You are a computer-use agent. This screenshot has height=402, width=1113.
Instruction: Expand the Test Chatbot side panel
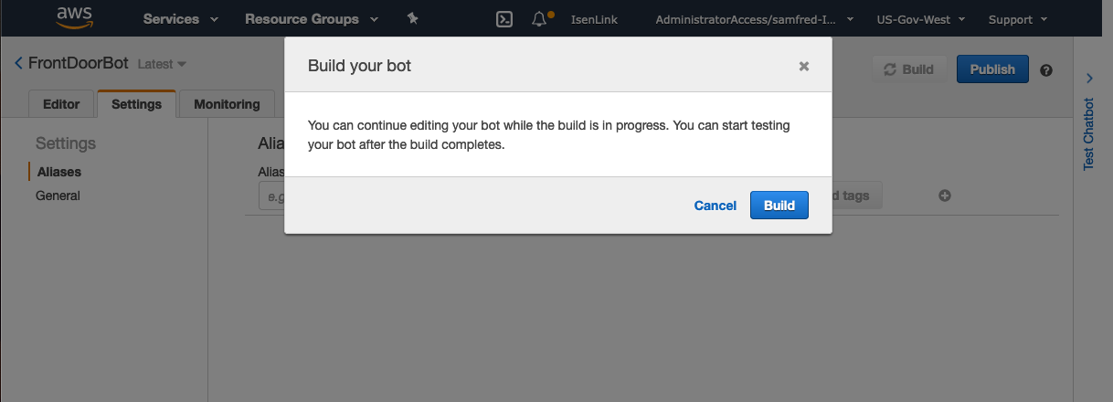pyautogui.click(x=1089, y=79)
